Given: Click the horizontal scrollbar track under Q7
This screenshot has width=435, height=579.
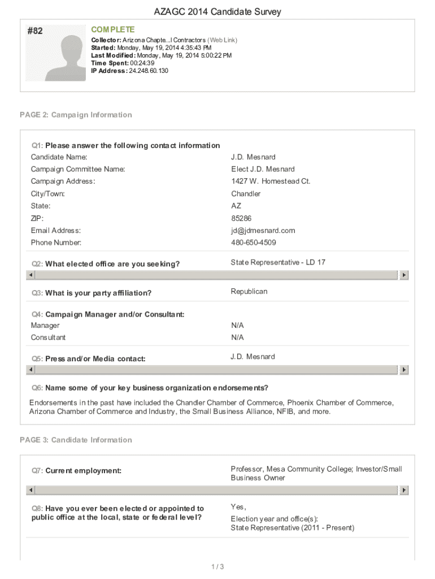Looking at the screenshot, I should pyautogui.click(x=217, y=490).
